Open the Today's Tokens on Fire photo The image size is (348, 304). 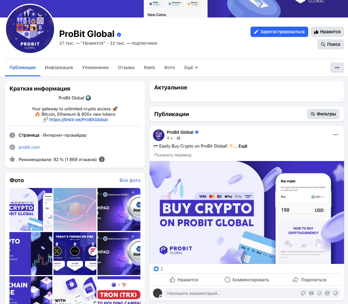[75, 254]
